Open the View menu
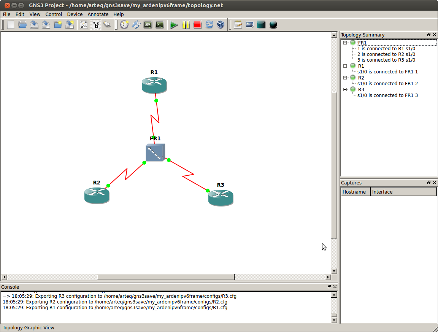Screen dimensions: 438x332 [35, 14]
